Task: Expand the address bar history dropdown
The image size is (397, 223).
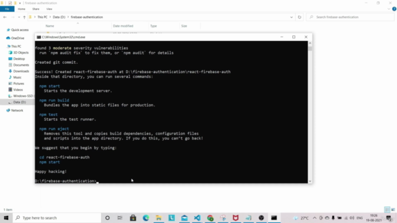Action: pos(292,17)
